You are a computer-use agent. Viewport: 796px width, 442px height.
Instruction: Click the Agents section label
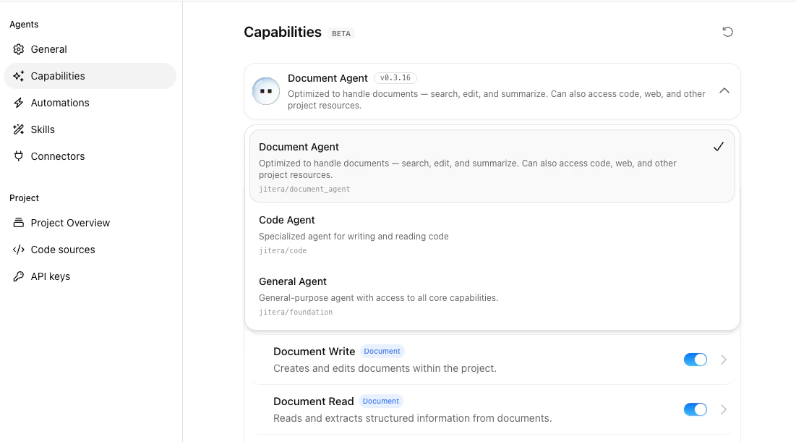(x=24, y=25)
